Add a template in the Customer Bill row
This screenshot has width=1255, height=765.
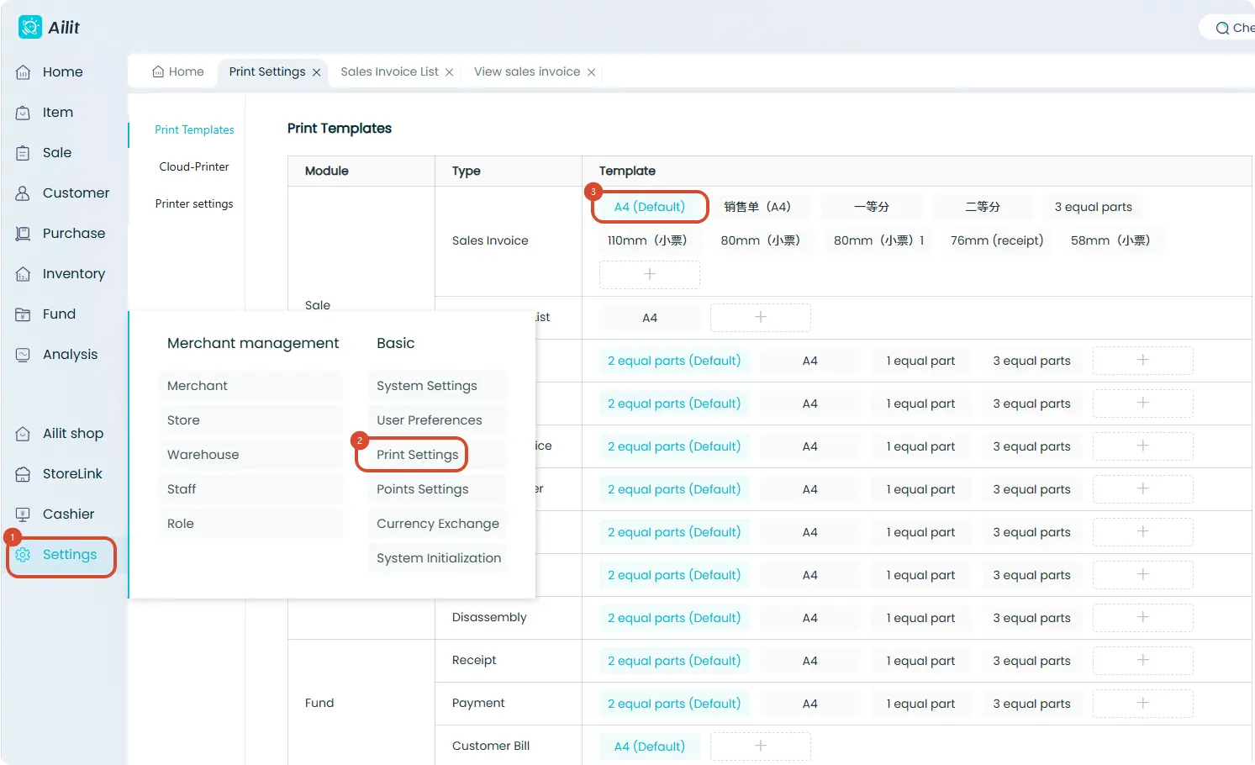[x=761, y=746]
